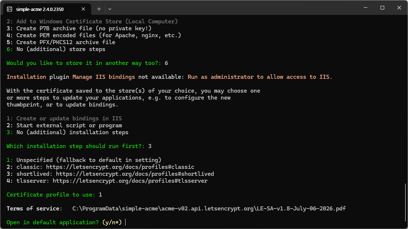
Task: Open a new terminal tab
Action: coord(99,9)
